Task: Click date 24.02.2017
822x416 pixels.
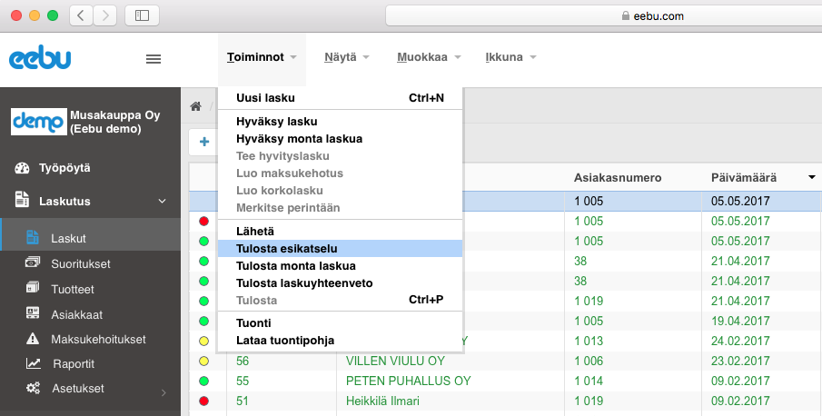Action: click(x=740, y=342)
